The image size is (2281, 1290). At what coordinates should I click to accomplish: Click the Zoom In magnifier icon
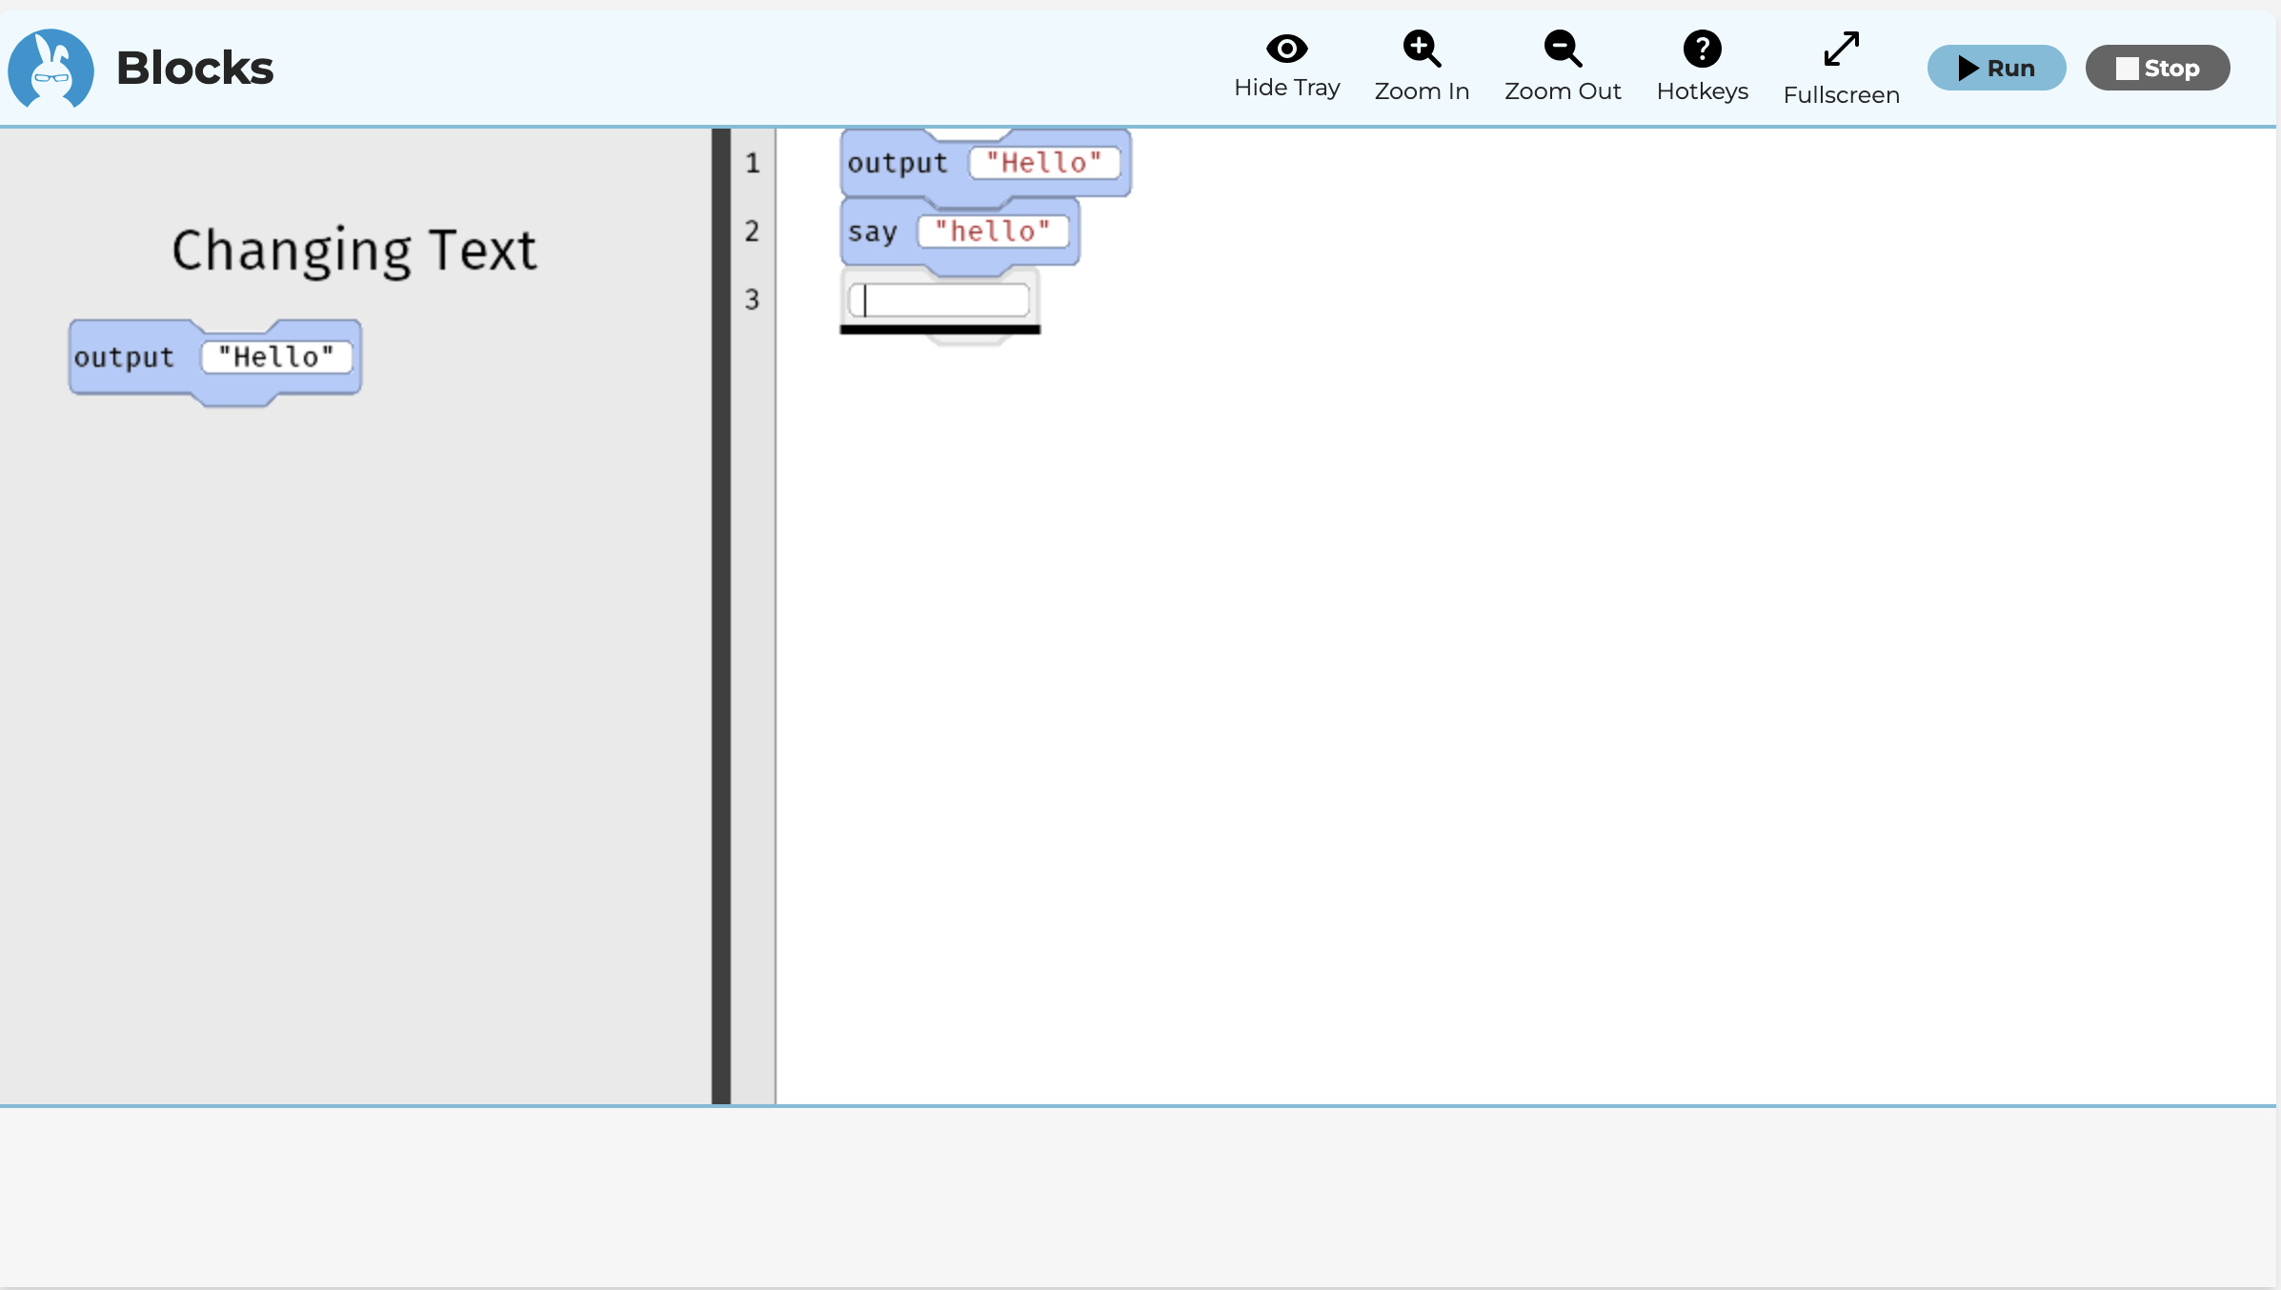point(1422,49)
